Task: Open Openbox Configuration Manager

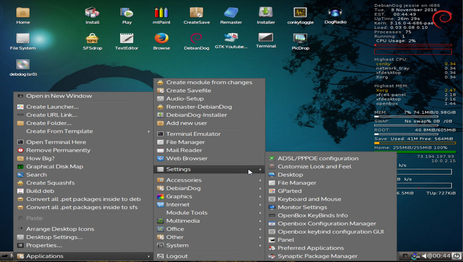Action: 331,224
